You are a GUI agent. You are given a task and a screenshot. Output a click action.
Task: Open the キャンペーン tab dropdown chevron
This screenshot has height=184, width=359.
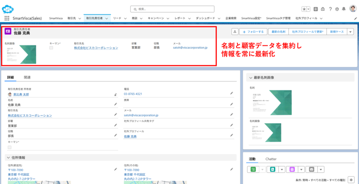pos(168,18)
